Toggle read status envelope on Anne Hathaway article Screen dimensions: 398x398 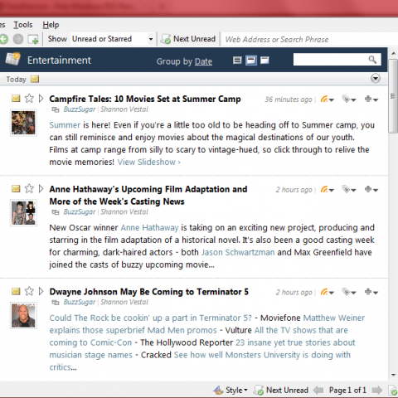(16, 189)
